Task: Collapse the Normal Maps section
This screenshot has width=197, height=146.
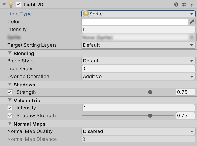Action: tap(10, 124)
